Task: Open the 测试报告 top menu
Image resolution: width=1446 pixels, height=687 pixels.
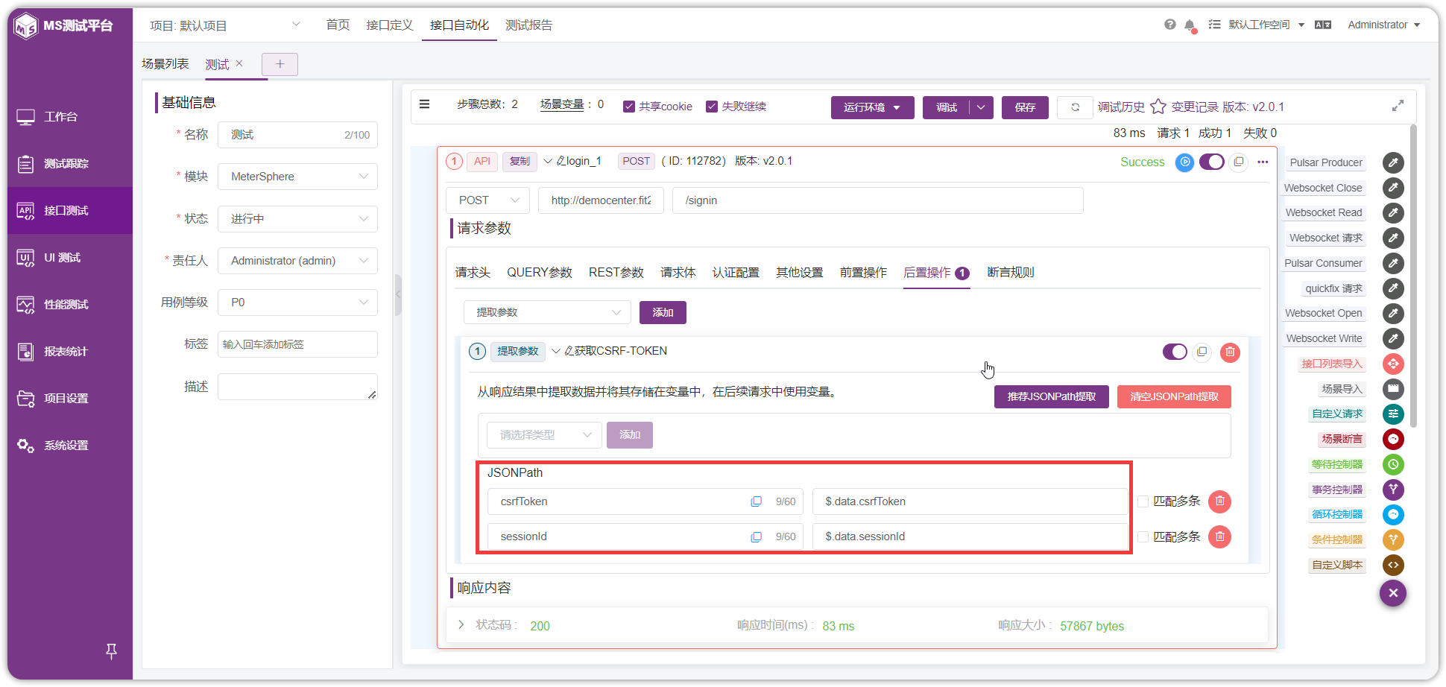Action: click(528, 25)
